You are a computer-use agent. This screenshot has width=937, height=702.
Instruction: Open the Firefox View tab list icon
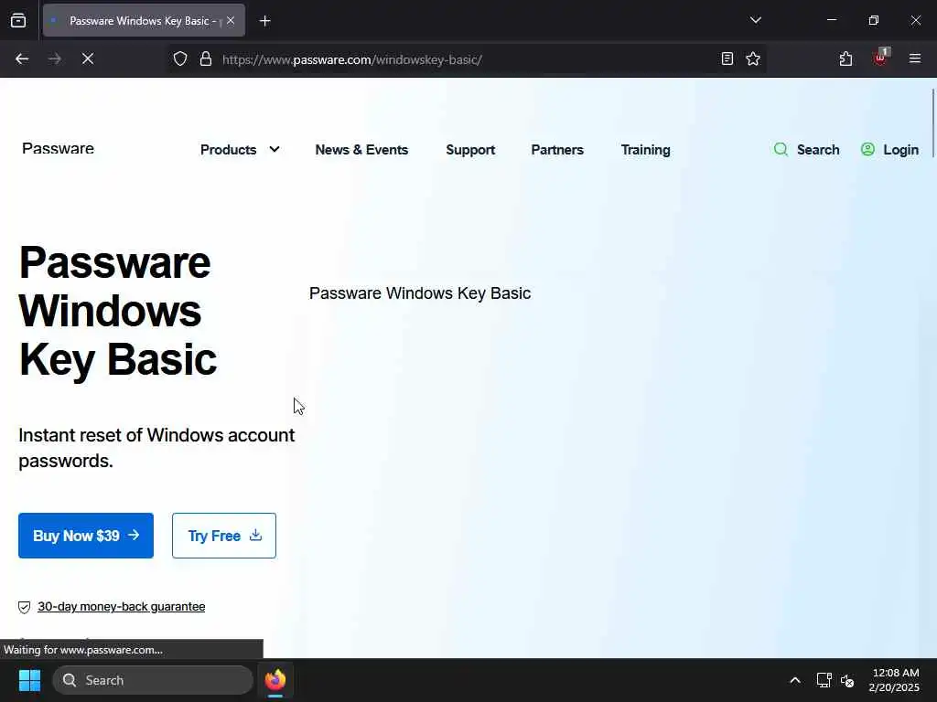18,20
